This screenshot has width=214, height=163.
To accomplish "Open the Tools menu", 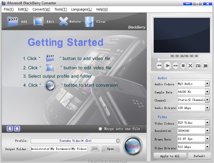I will click(x=61, y=9).
